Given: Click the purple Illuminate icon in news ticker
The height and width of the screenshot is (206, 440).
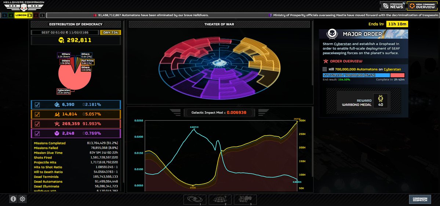Looking at the screenshot, I should coord(270,15).
